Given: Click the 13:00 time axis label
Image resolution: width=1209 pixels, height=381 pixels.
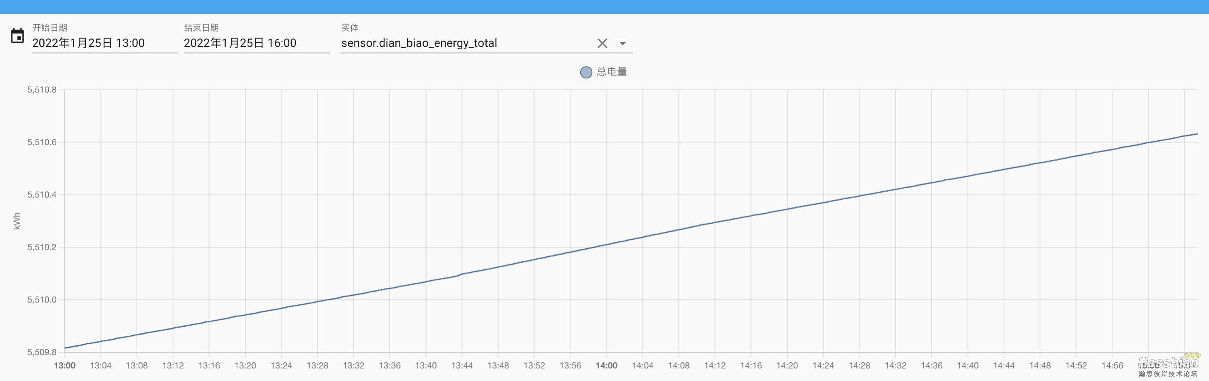Looking at the screenshot, I should coord(65,366).
